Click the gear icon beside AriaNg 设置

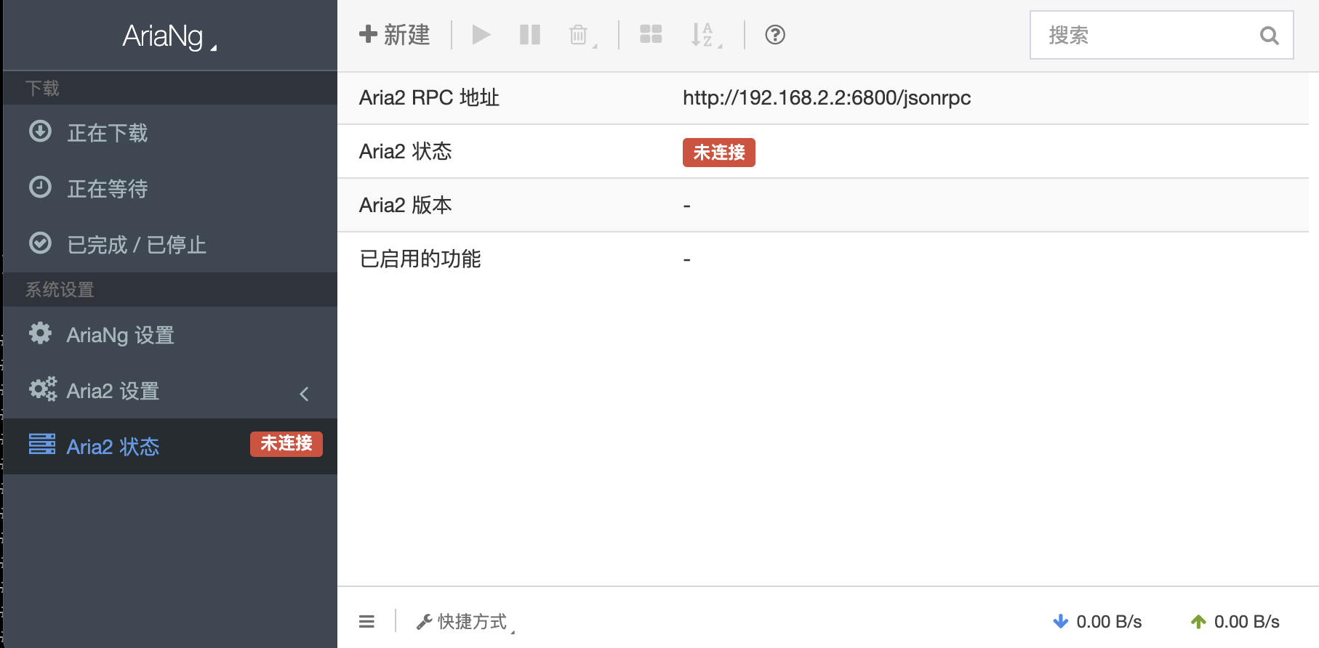click(40, 333)
